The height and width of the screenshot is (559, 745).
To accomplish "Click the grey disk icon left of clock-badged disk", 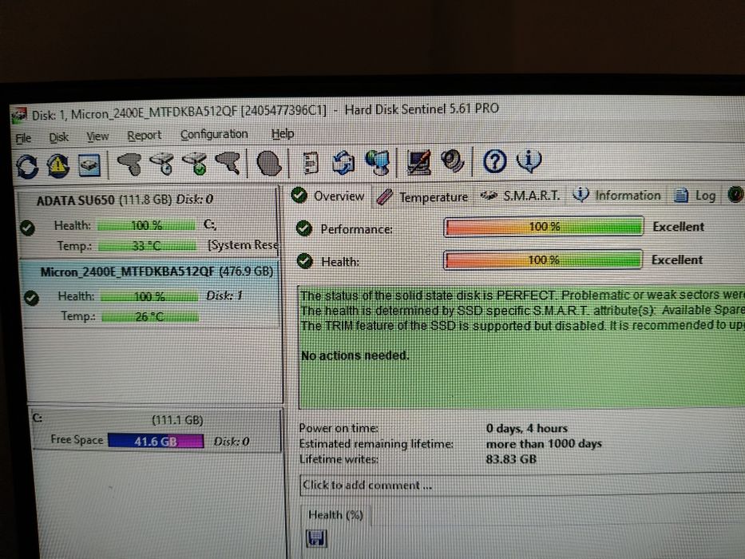I will pyautogui.click(x=129, y=164).
